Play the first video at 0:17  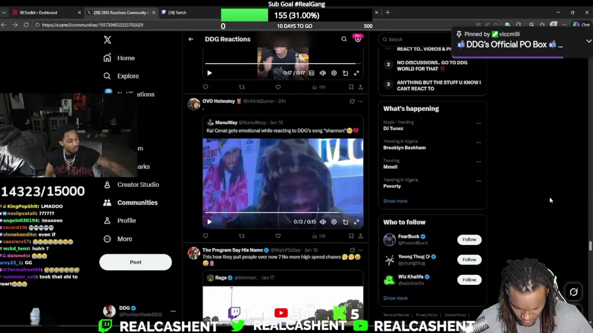click(209, 73)
